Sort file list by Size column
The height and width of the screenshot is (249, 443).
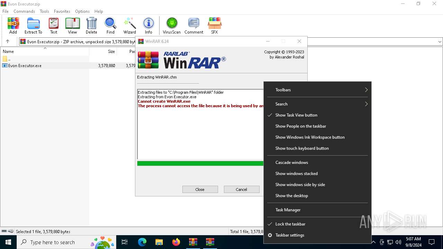(x=103, y=52)
